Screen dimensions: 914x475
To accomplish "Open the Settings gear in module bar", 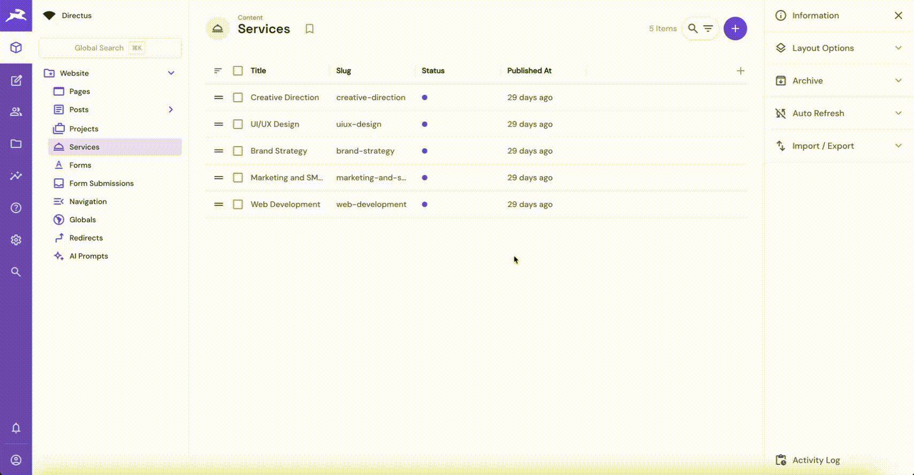I will [16, 240].
